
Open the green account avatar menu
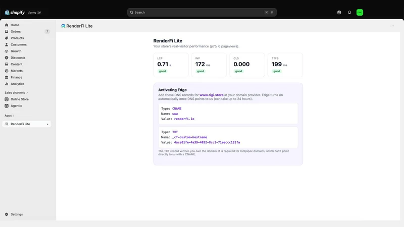(360, 12)
